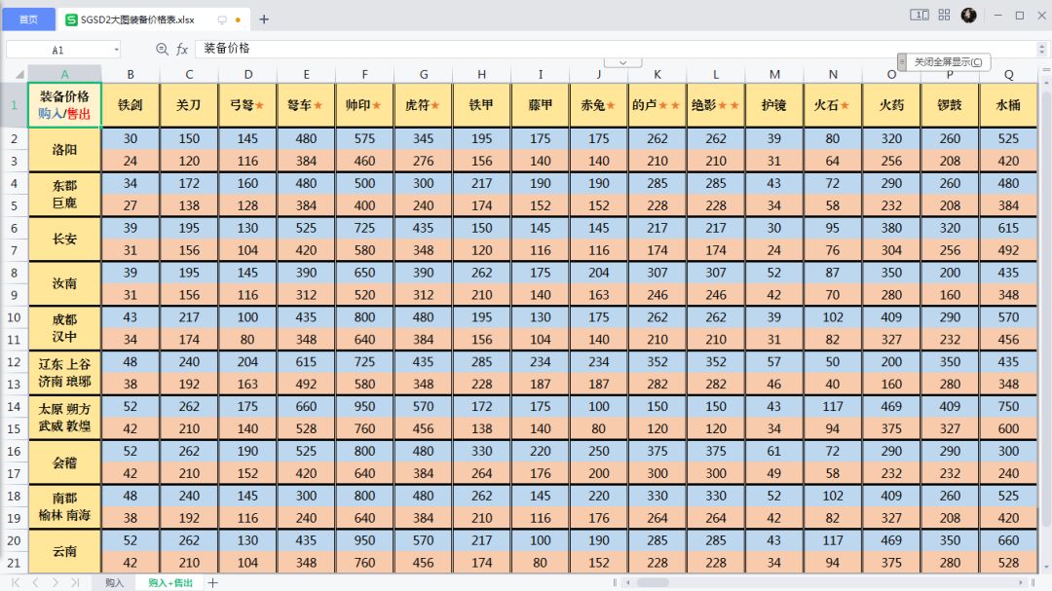The image size is (1052, 591).
Task: Select column Q header
Action: tap(1008, 74)
